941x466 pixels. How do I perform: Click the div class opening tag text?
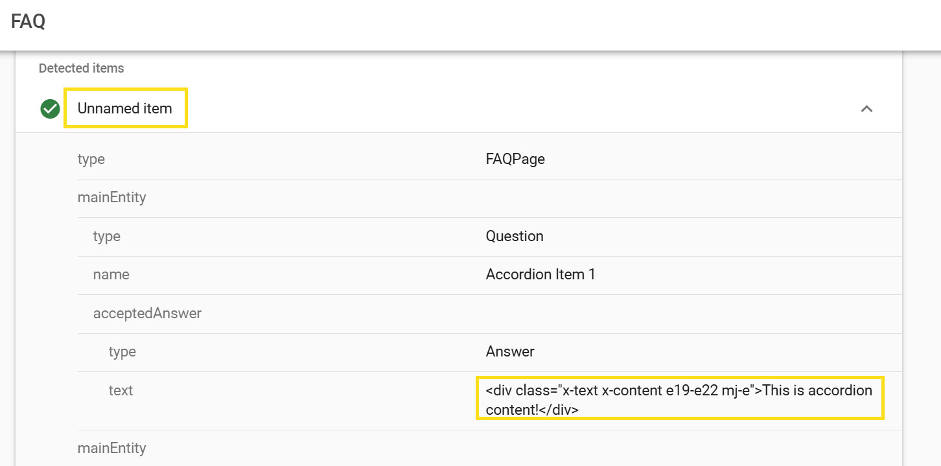[622, 391]
